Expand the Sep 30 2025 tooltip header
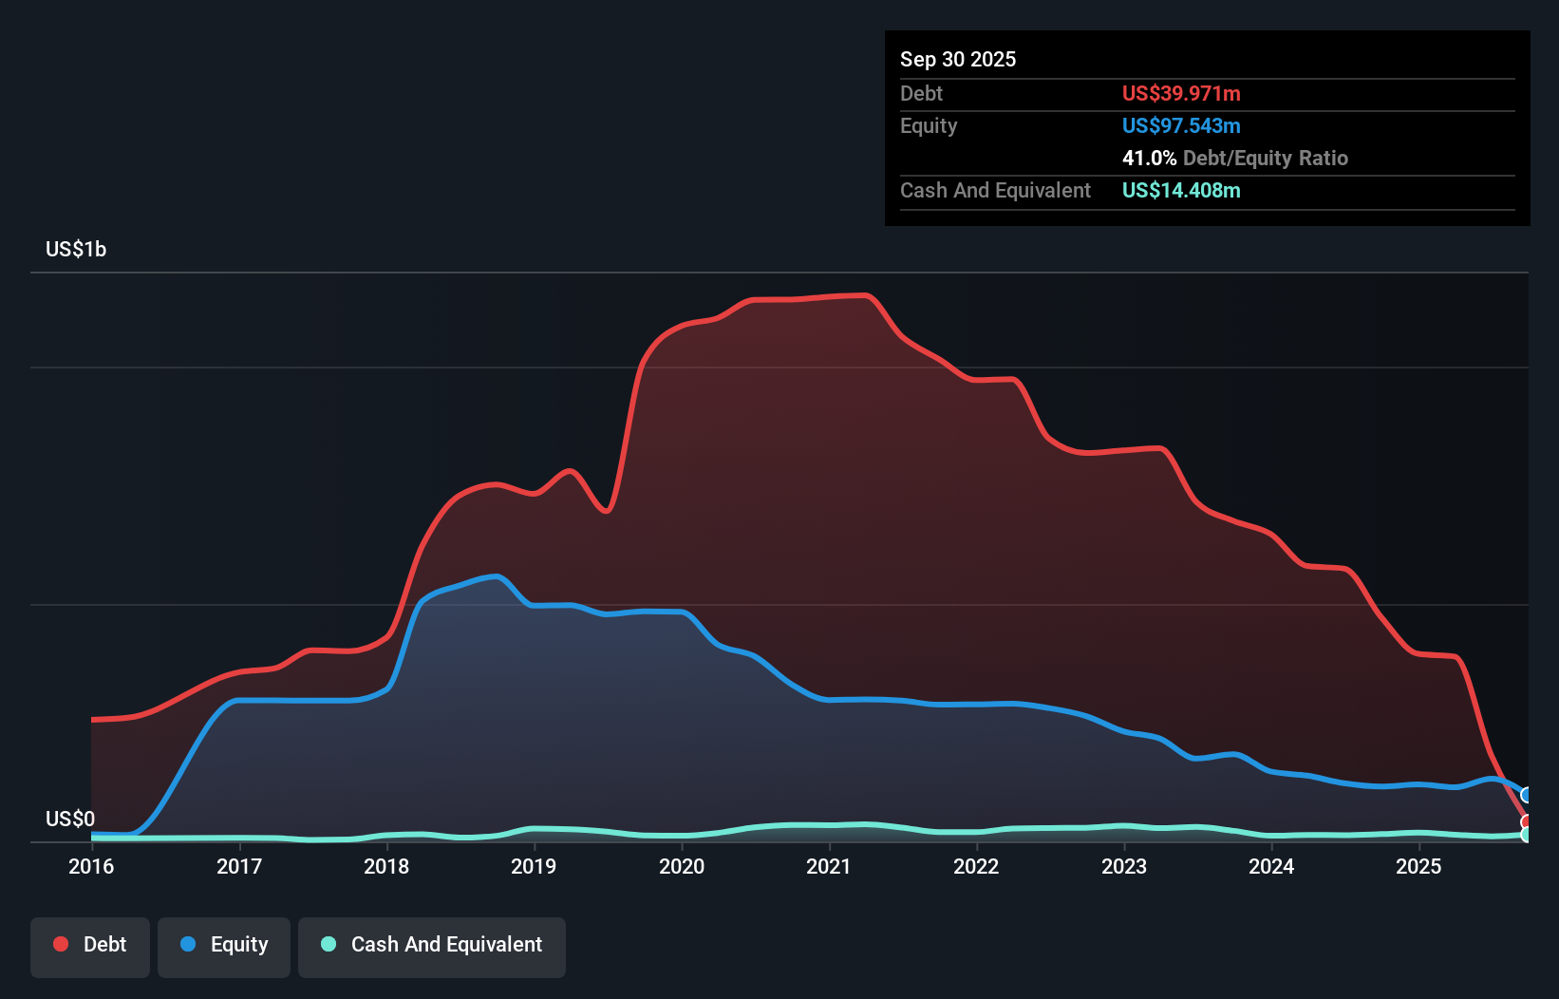The height and width of the screenshot is (999, 1559). coord(958,59)
